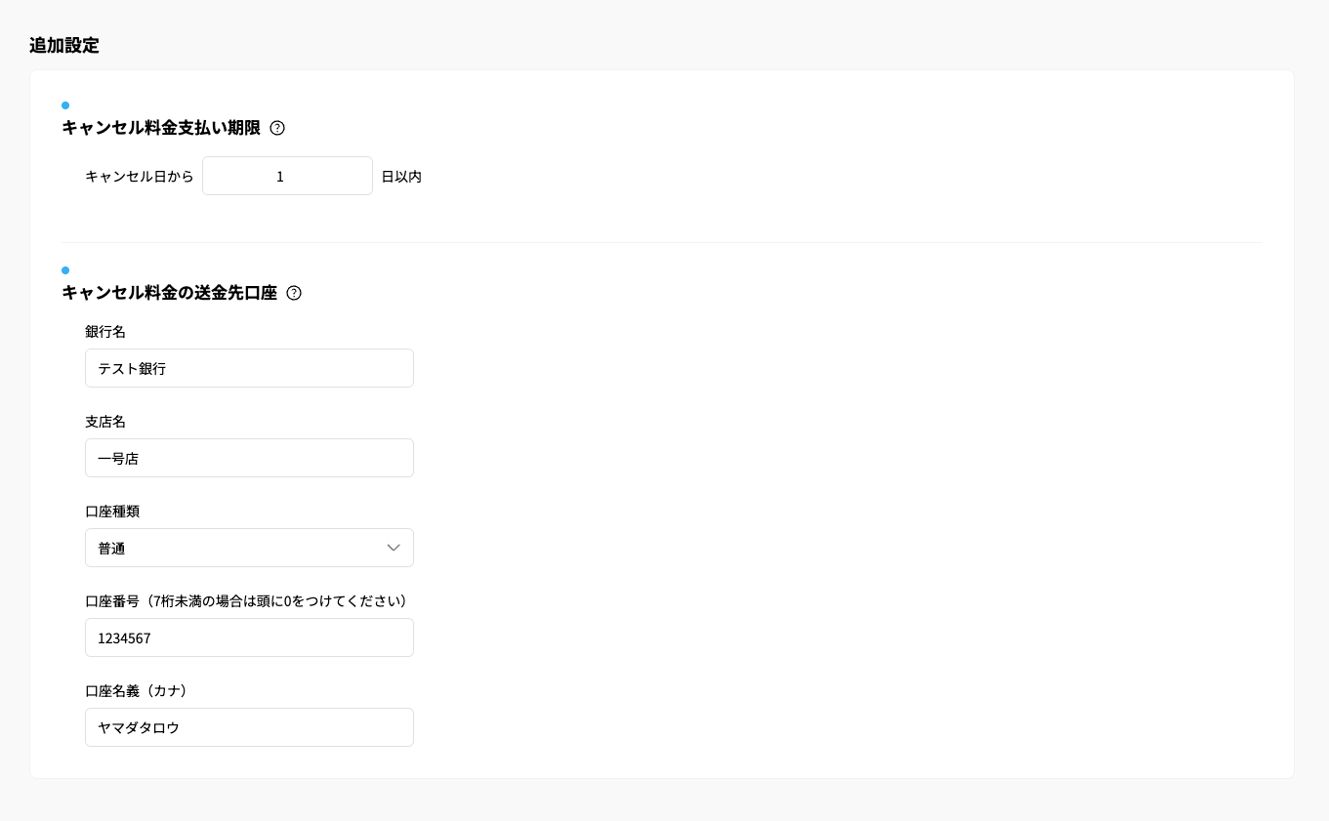Click the 支店名 field label
The width and height of the screenshot is (1329, 821).
[105, 422]
